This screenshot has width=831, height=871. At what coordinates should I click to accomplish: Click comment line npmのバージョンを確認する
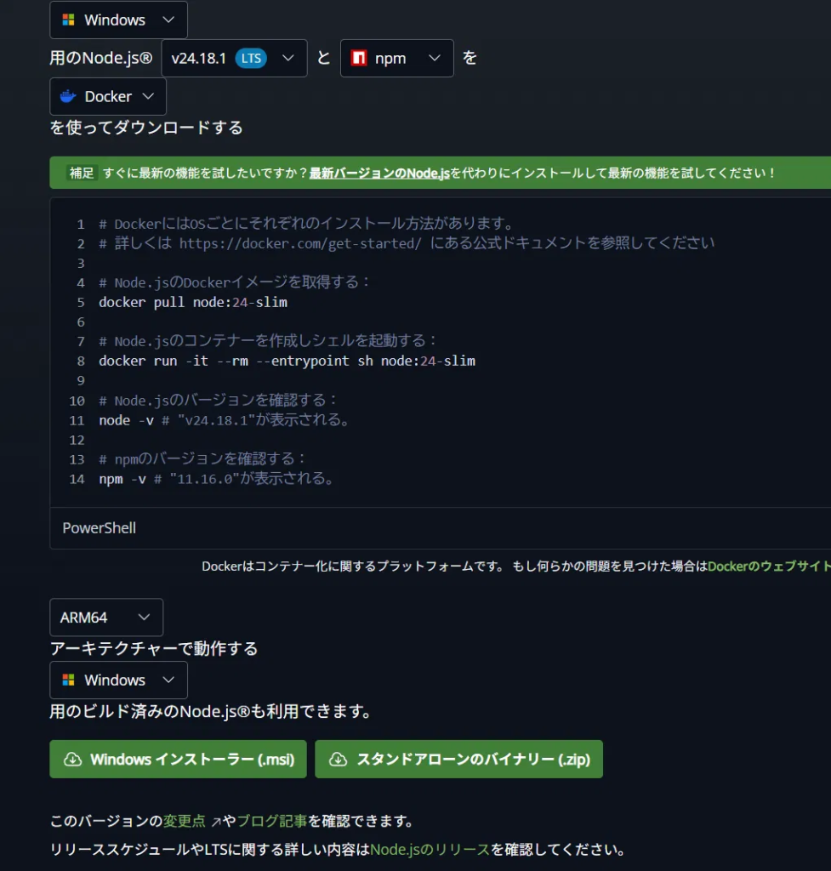click(x=202, y=458)
